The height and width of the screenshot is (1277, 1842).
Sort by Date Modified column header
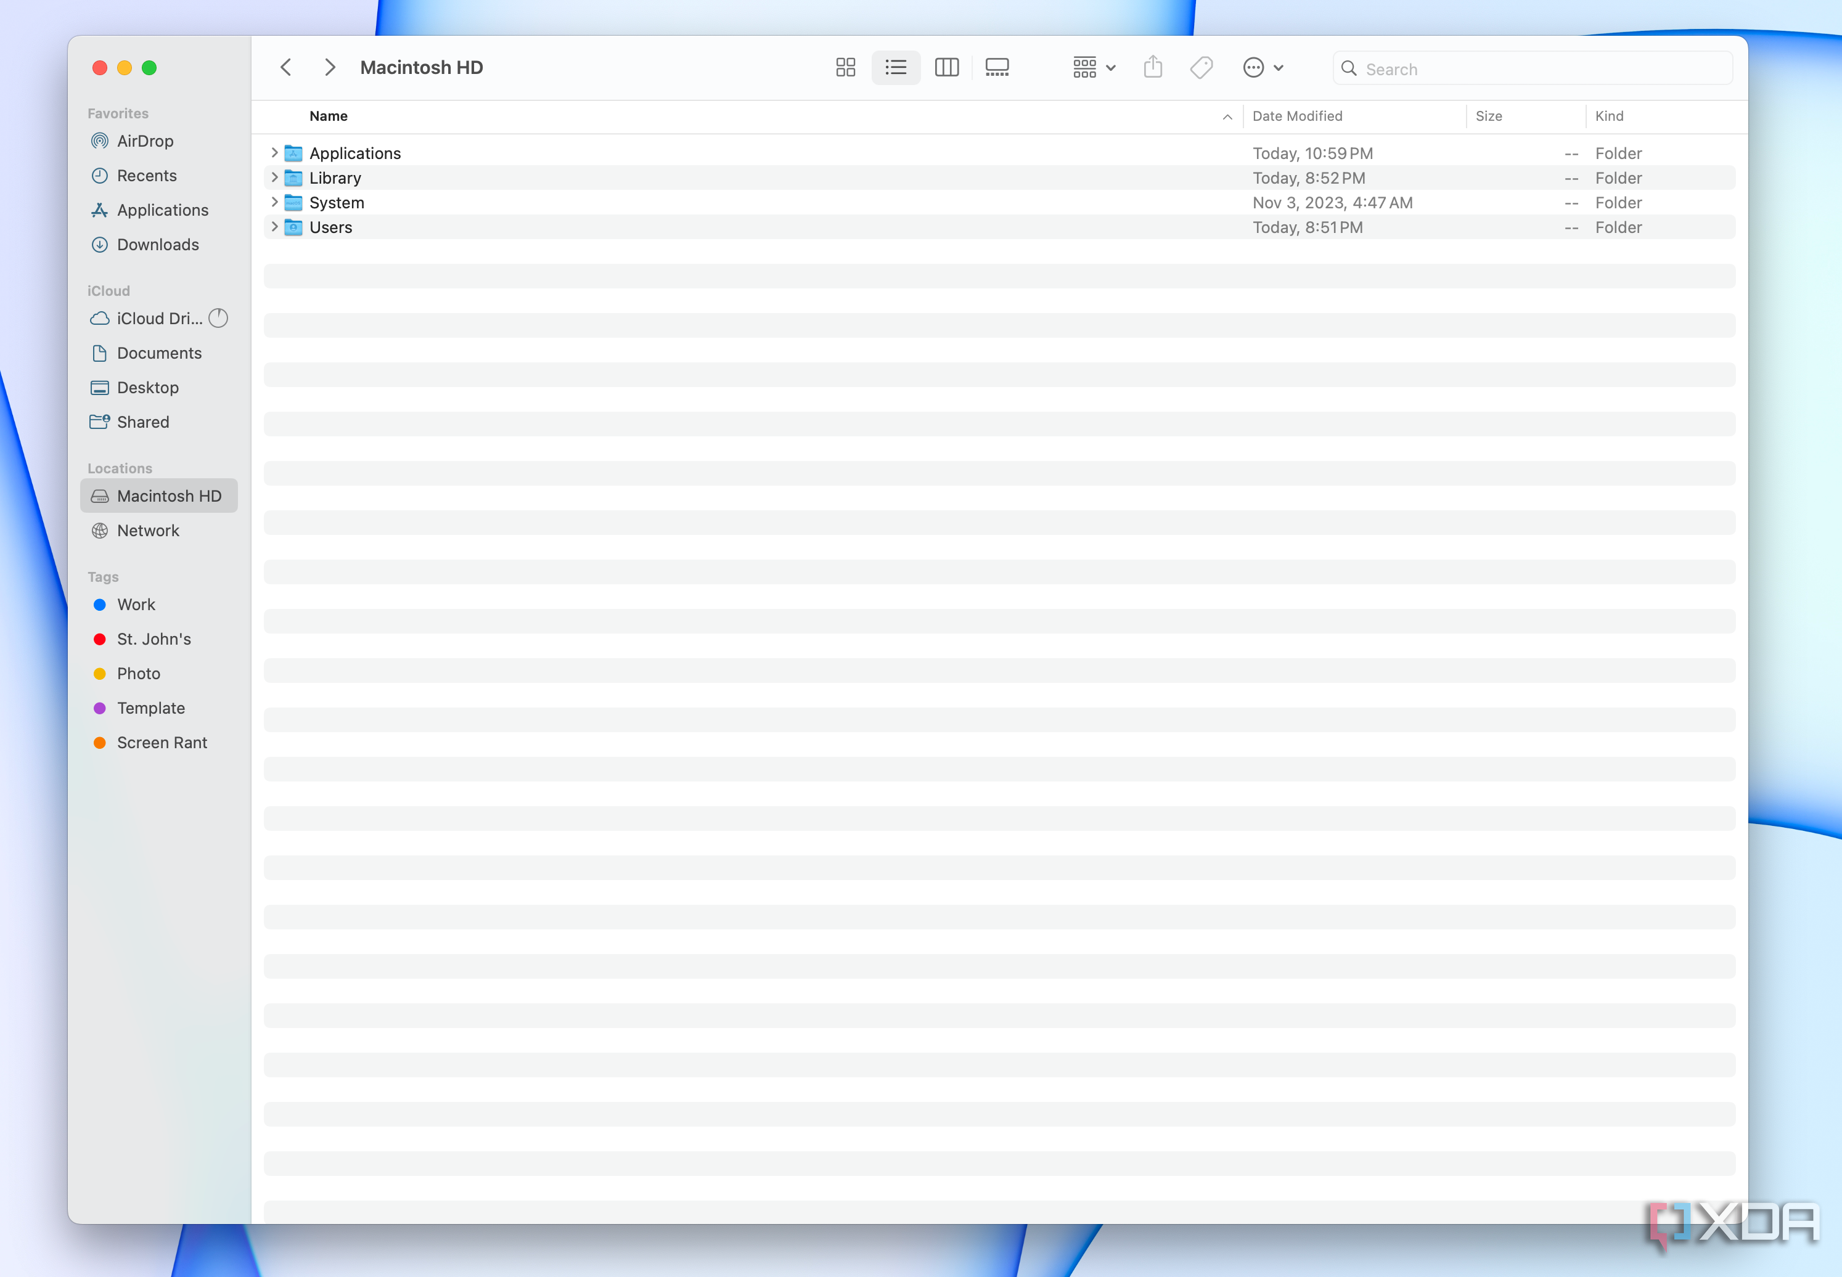pos(1297,116)
